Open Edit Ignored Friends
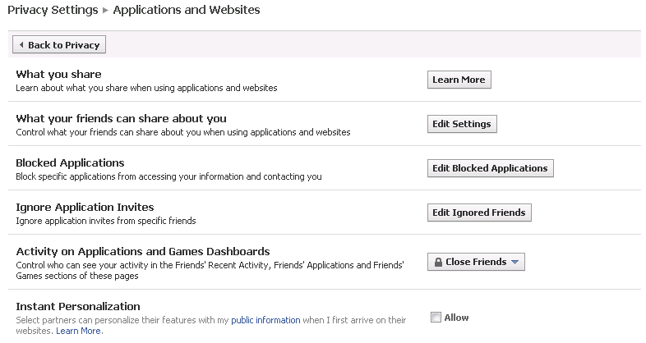The width and height of the screenshot is (646, 343). click(479, 213)
